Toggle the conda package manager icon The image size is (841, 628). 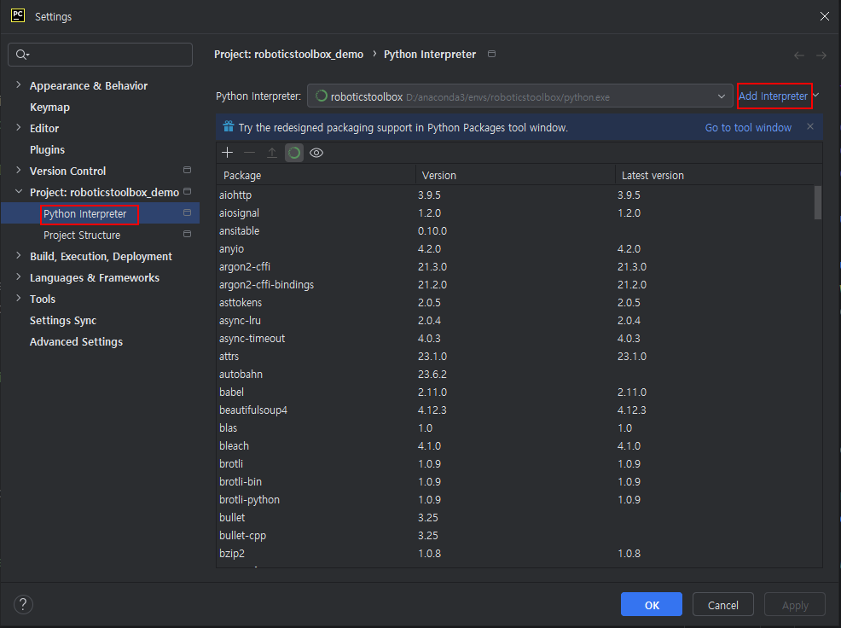click(294, 153)
